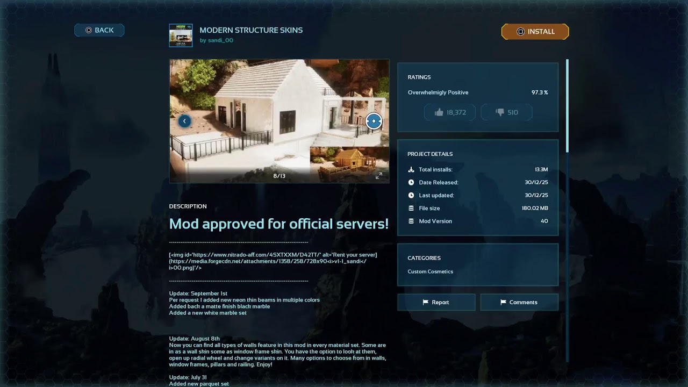Install the Modern Structure Skins mod
The width and height of the screenshot is (688, 387).
click(535, 32)
